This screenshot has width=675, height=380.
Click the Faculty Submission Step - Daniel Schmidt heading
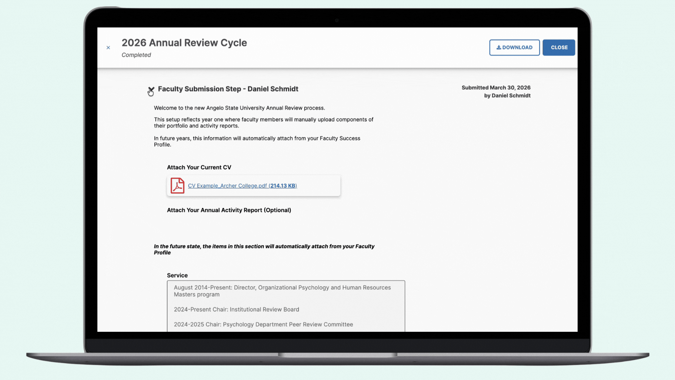pyautogui.click(x=228, y=89)
